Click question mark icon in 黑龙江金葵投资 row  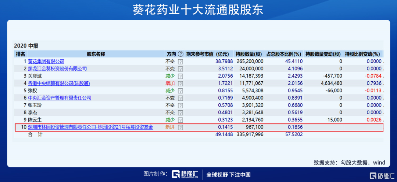point(180,68)
